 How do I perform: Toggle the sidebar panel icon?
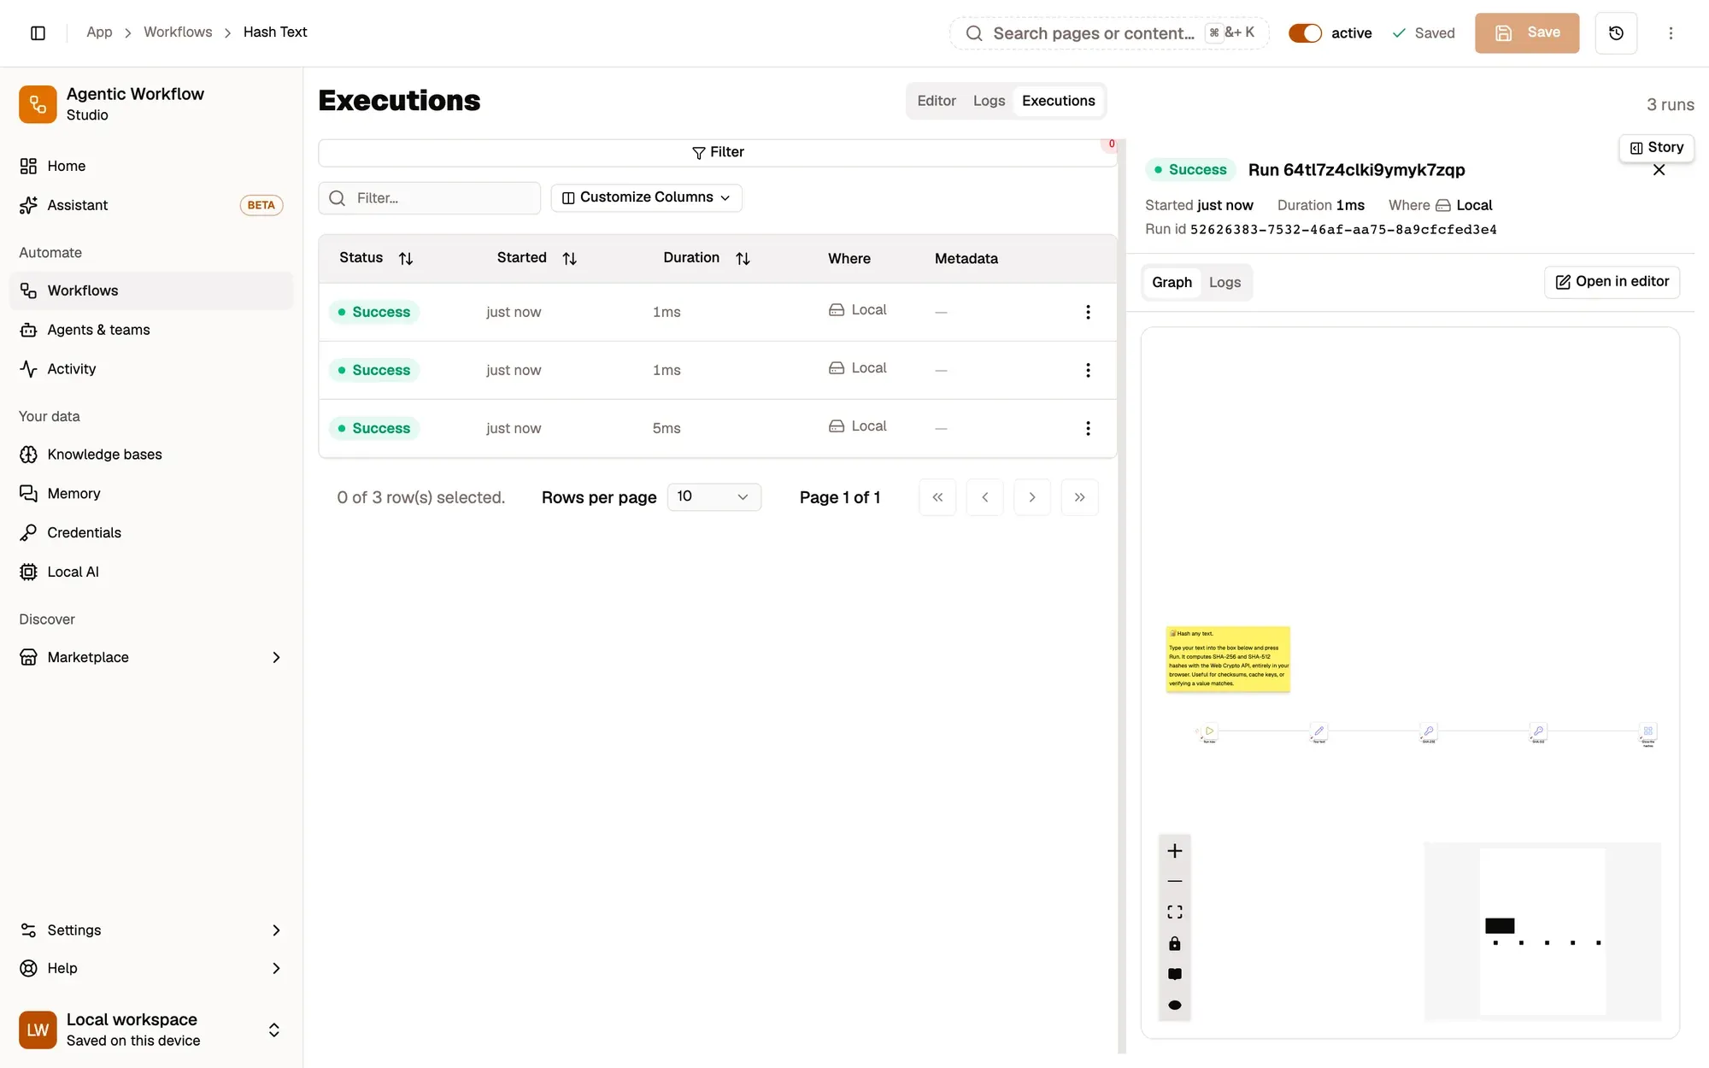(x=38, y=32)
